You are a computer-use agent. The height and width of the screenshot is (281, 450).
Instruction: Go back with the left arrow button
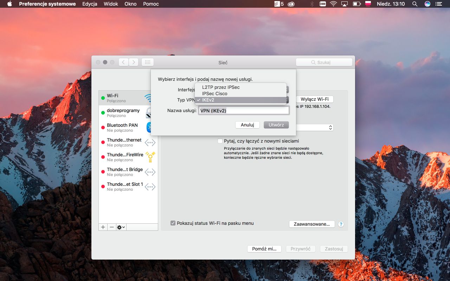(x=123, y=62)
